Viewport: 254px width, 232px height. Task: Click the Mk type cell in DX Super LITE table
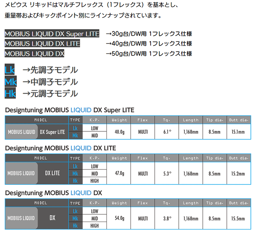(x=75, y=136)
